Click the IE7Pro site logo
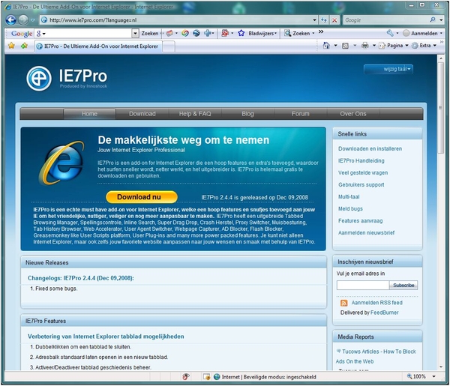This screenshot has width=450, height=386. [67, 78]
